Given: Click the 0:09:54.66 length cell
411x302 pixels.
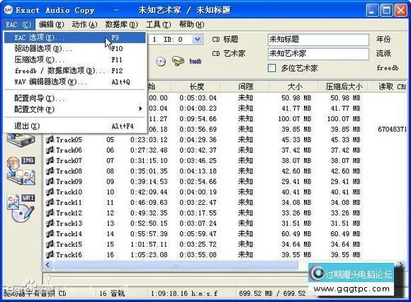Looking at the screenshot, I should tap(198, 119).
